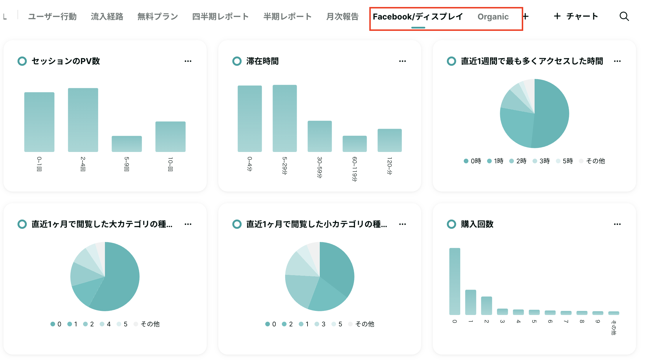Toggle その他 legend in 大カテゴリ chart
This screenshot has width=657, height=361.
click(147, 324)
